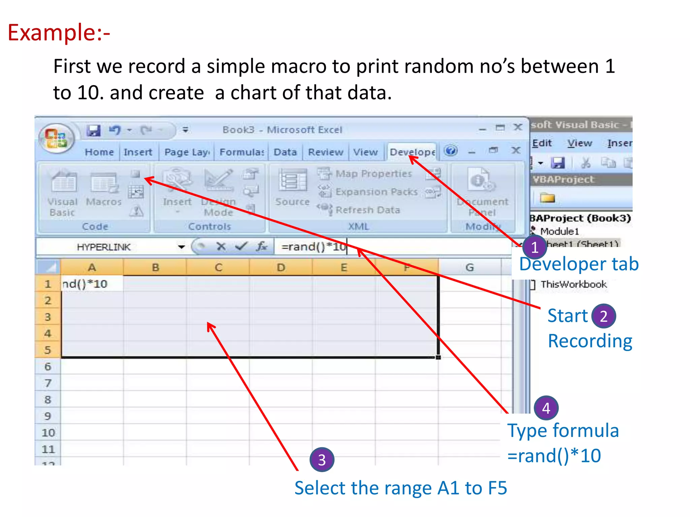Click XML Import icon
Viewport: 690px width, 517px height.
coord(433,174)
